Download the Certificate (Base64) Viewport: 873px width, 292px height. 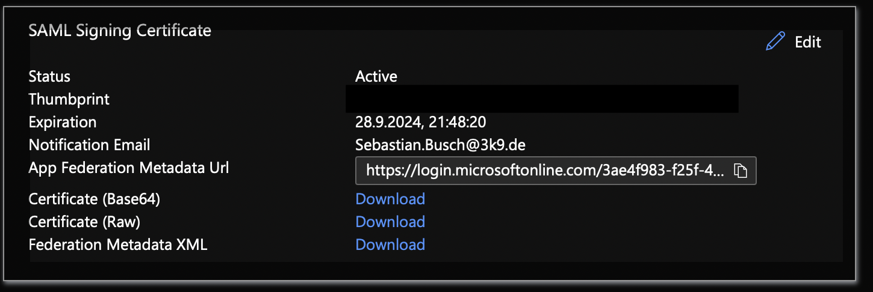390,199
